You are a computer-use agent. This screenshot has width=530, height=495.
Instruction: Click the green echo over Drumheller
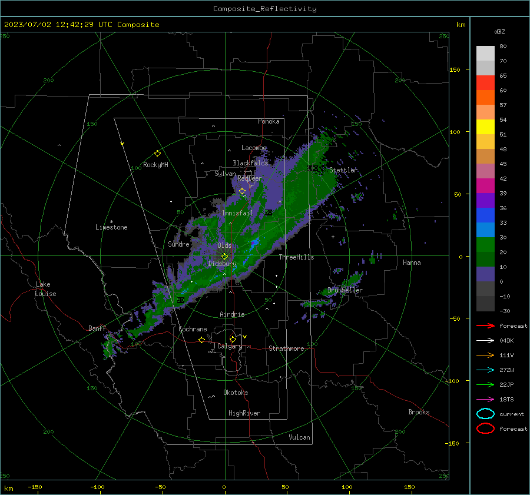click(353, 280)
